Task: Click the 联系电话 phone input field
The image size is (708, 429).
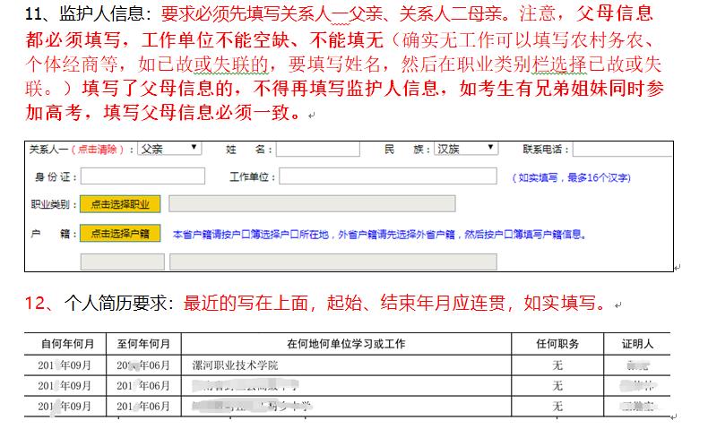Action: click(620, 149)
